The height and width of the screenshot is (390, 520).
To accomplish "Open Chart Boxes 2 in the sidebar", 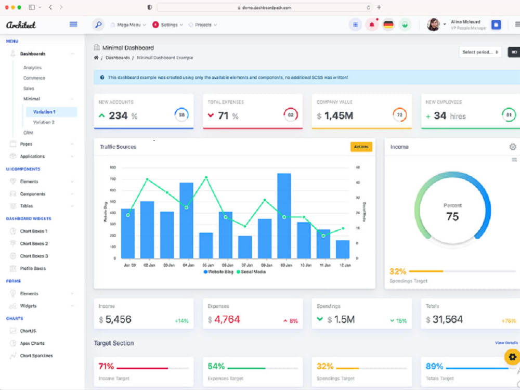I will tap(34, 243).
